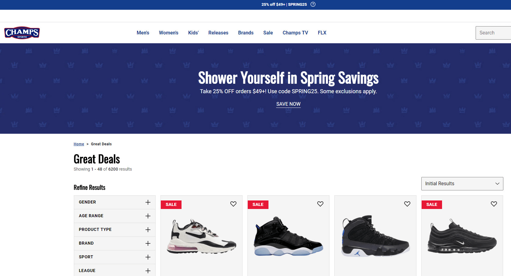Open the FLX menu item
511x276 pixels.
pos(322,33)
